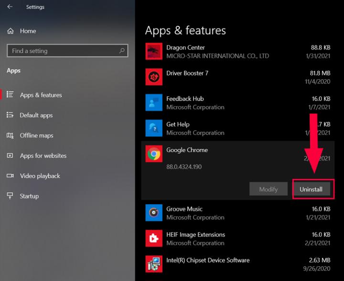Click the Intel Chipset Device Software icon

(x=153, y=264)
